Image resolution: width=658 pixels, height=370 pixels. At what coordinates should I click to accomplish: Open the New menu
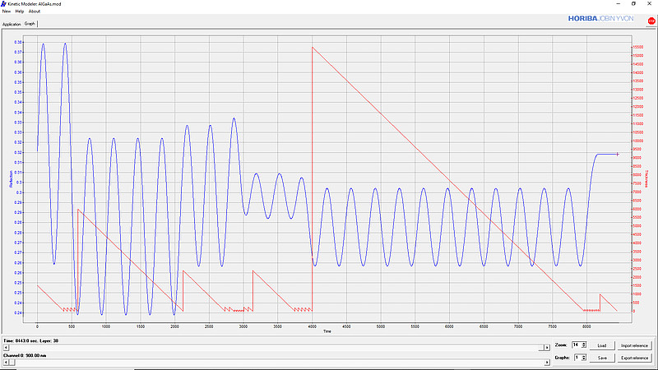click(x=6, y=12)
